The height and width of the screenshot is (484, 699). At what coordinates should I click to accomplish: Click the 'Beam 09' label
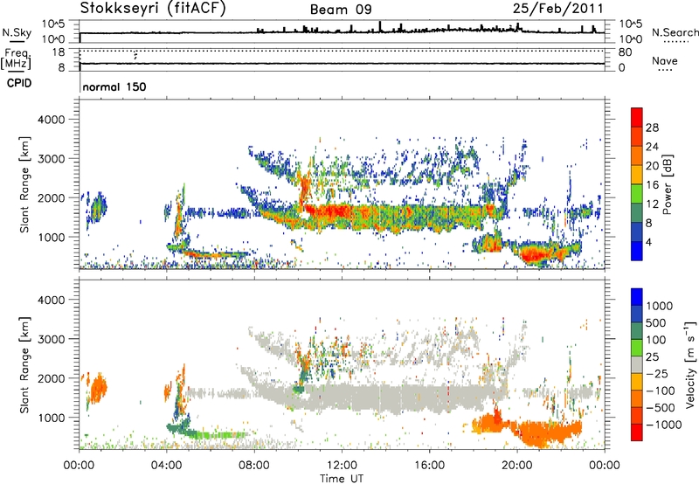click(x=341, y=10)
